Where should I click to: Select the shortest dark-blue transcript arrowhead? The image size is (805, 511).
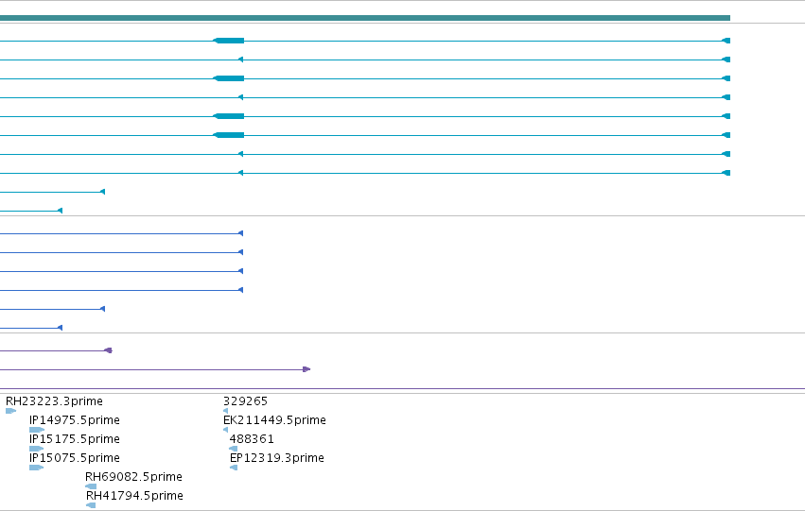(60, 328)
